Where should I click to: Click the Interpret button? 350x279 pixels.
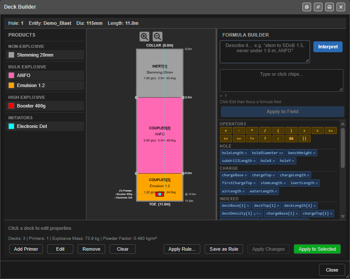click(328, 47)
